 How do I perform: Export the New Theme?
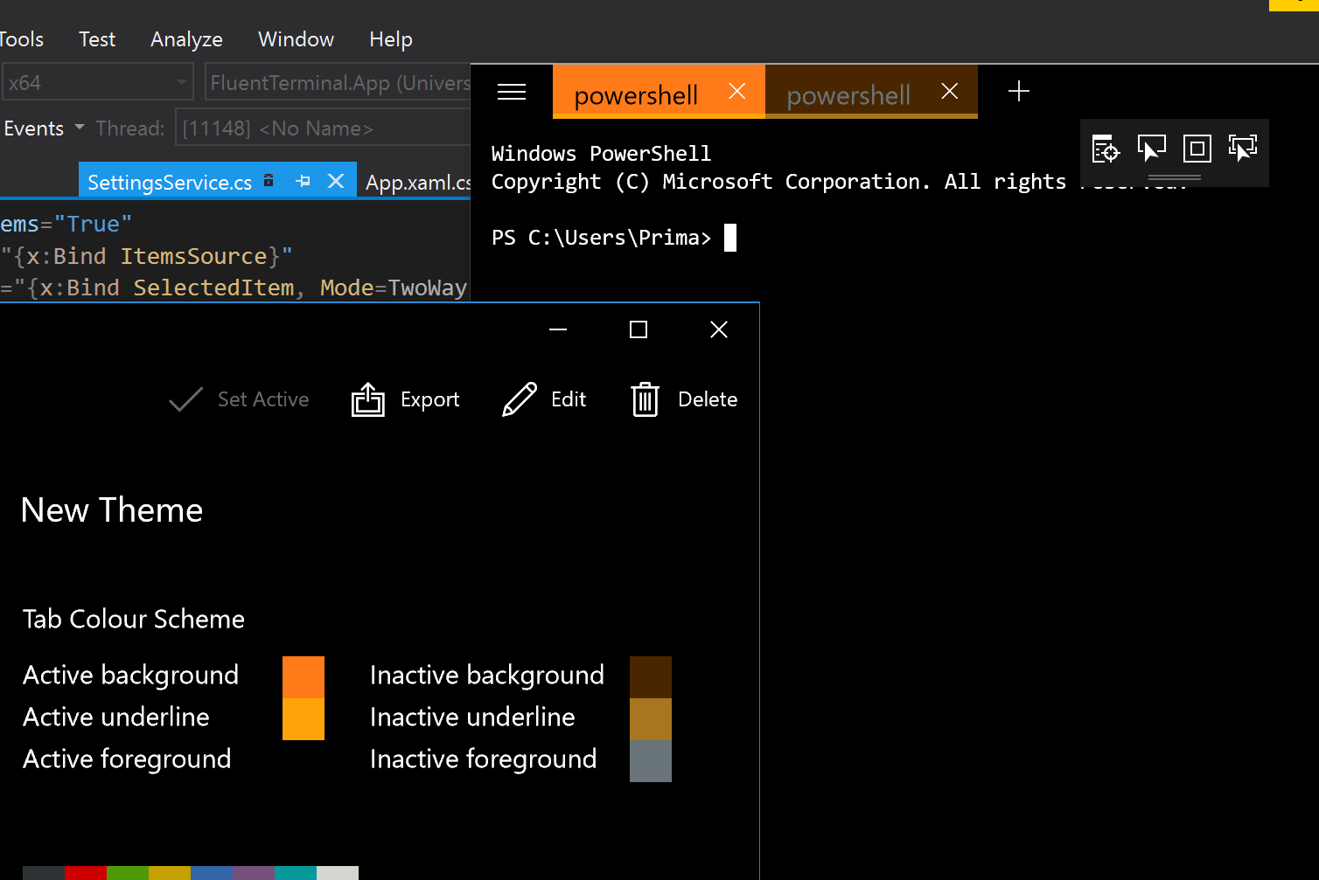[405, 399]
